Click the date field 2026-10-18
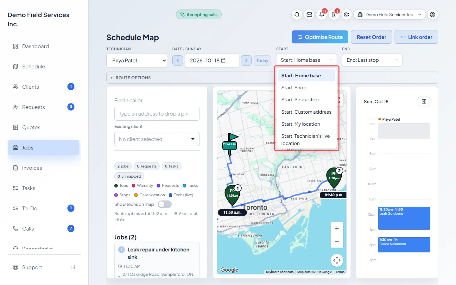This screenshot has width=456, height=285. click(x=212, y=60)
